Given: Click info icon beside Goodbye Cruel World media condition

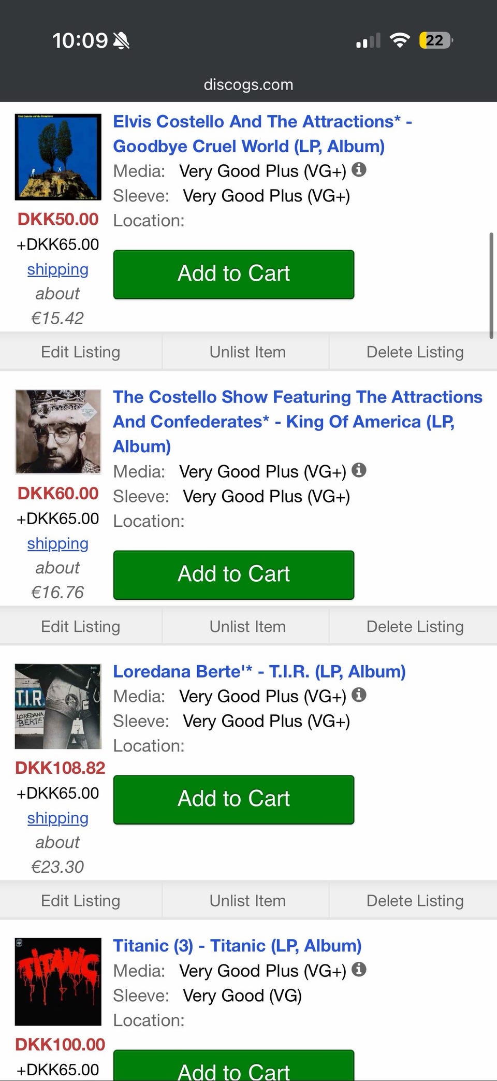Looking at the screenshot, I should click(359, 169).
